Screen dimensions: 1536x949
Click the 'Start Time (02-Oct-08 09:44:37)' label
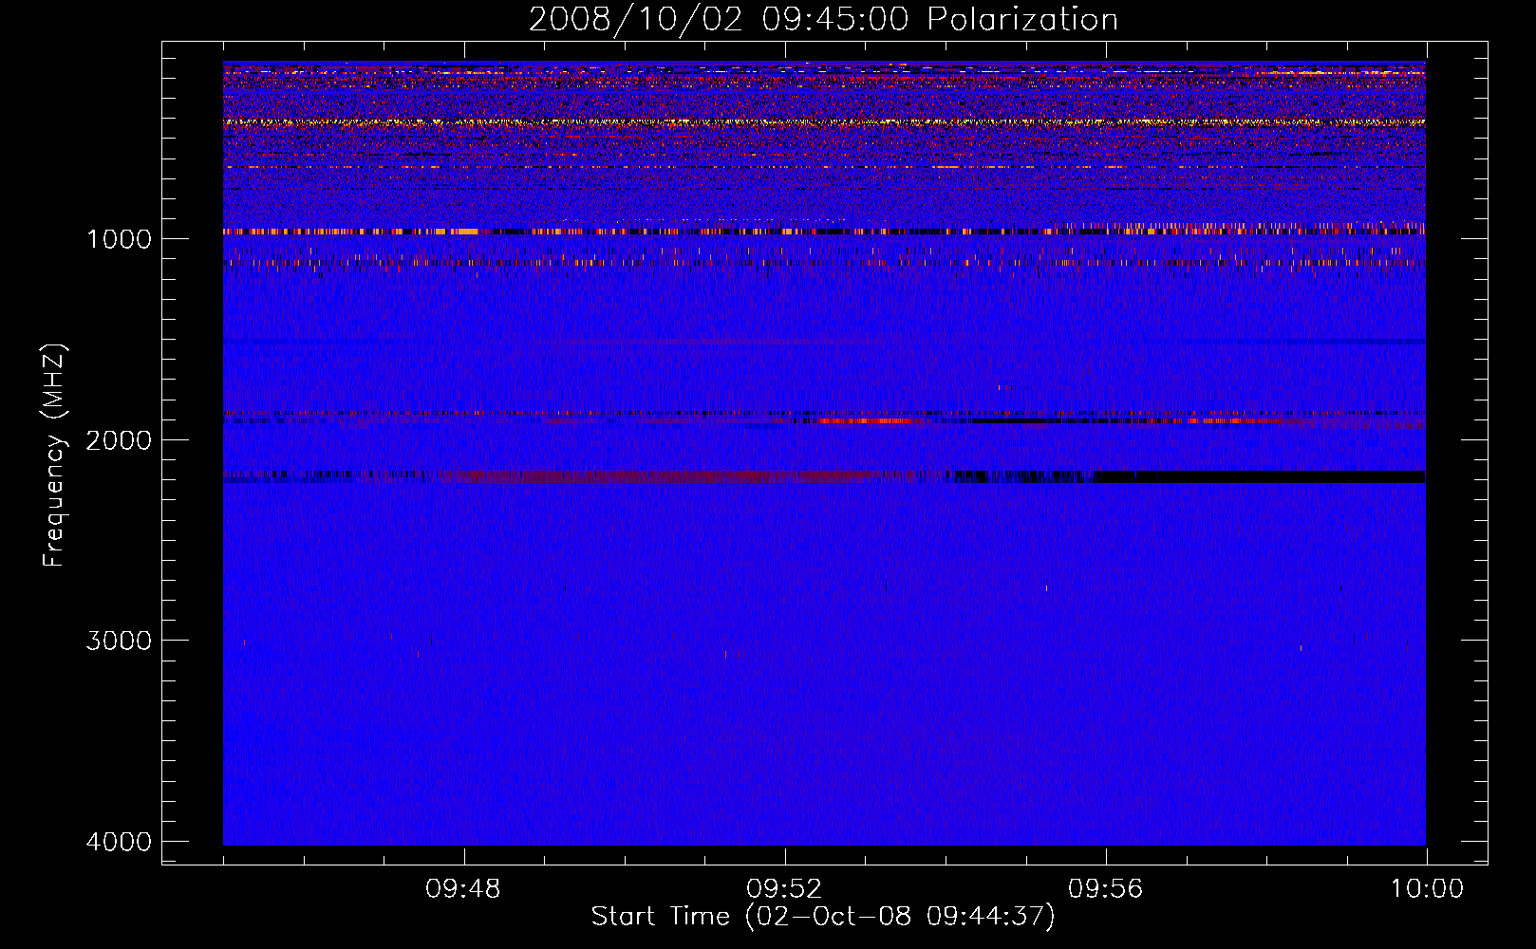823,917
